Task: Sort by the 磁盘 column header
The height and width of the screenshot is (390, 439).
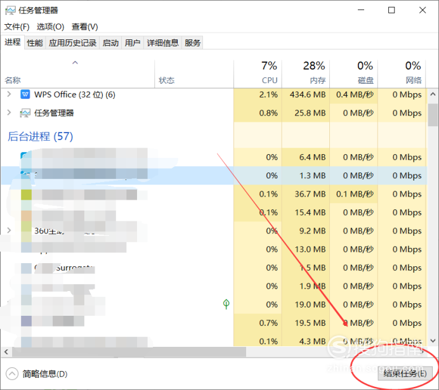Action: (354, 74)
